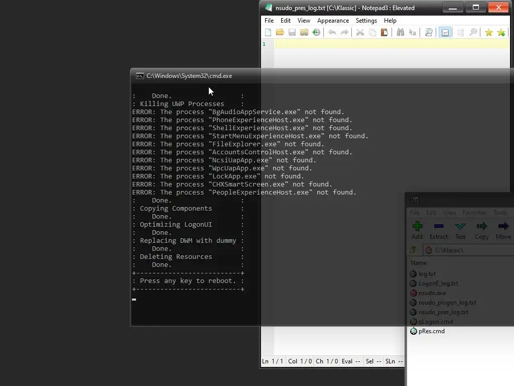Click the C:\Klassic\ path field in 7-Zip
This screenshot has width=514, height=386.
469,250
